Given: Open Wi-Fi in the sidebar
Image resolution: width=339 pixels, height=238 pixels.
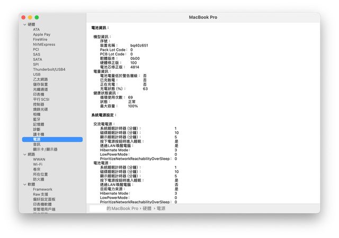Looking at the screenshot, I should pyautogui.click(x=38, y=164).
